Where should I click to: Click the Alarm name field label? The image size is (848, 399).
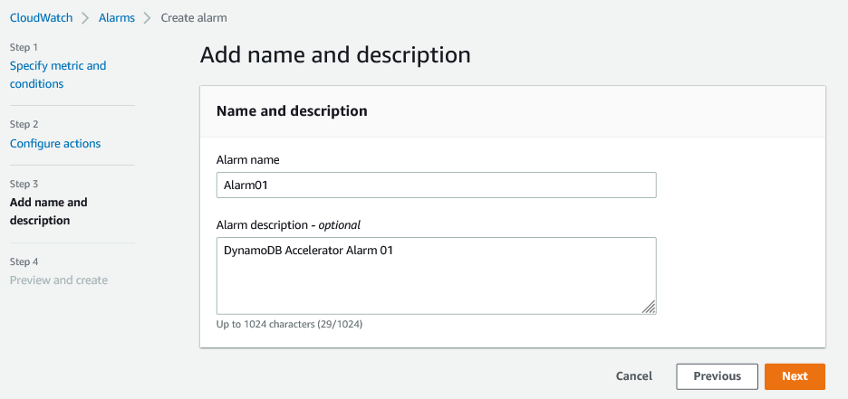coord(247,159)
